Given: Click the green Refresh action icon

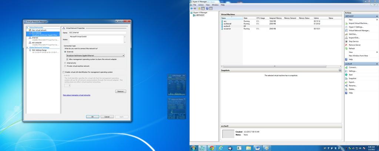Looking at the screenshot, I should (x=346, y=48).
